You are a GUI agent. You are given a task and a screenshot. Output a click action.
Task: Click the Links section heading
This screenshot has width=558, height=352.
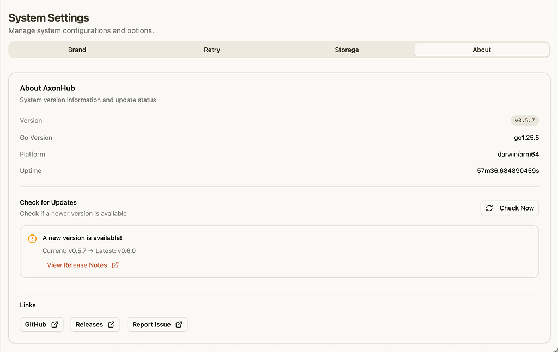coord(28,305)
